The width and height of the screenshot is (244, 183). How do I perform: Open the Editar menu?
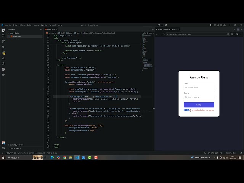(x=15, y=25)
